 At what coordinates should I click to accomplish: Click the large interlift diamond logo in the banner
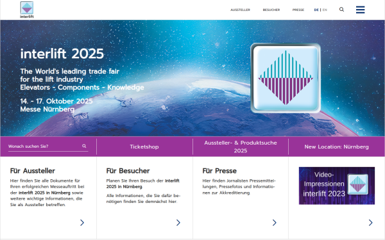tap(286, 78)
